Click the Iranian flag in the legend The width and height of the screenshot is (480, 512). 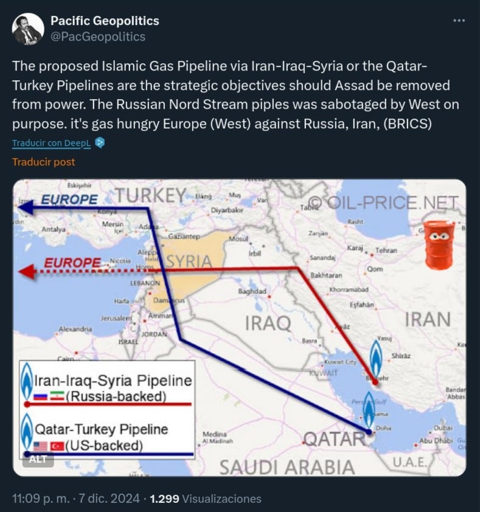[x=57, y=397]
